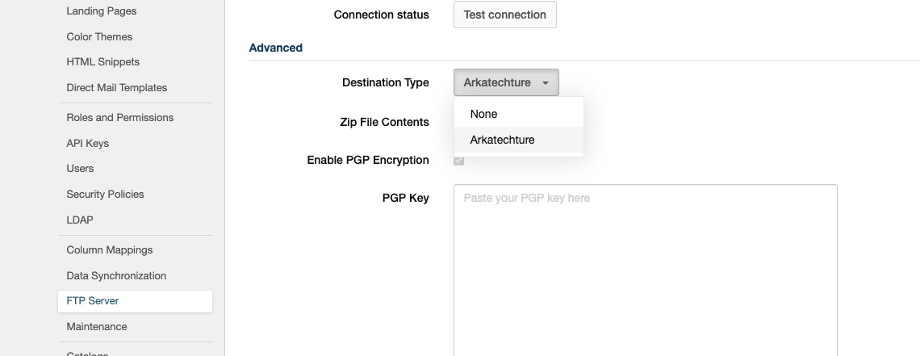Open HTML Snippets in the sidebar
The height and width of the screenshot is (356, 920).
coord(102,61)
